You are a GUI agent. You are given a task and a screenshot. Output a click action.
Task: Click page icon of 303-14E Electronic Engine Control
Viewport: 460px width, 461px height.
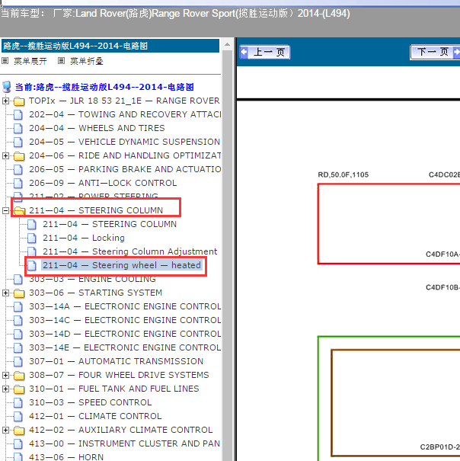[18, 347]
